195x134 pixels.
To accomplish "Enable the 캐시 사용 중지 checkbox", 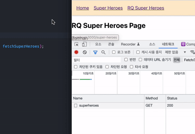I will coord(138,52).
